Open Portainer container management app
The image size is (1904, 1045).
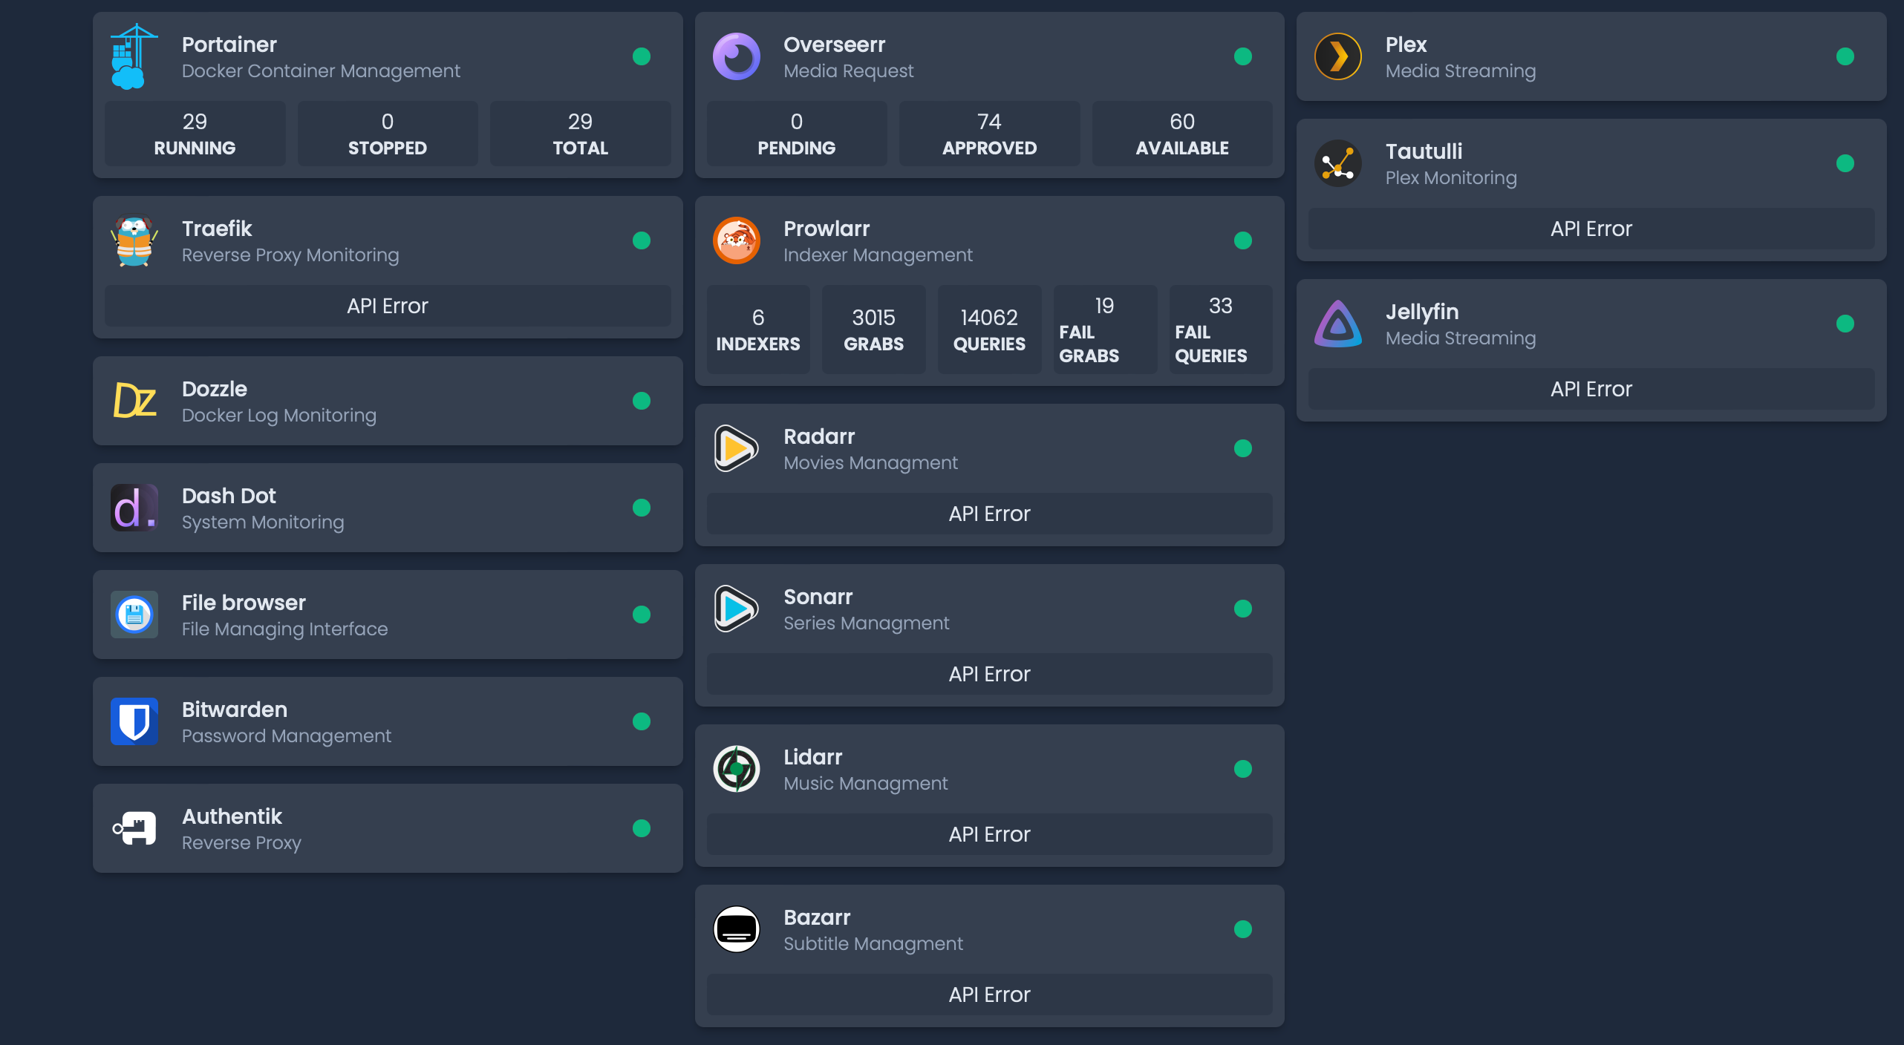134,56
